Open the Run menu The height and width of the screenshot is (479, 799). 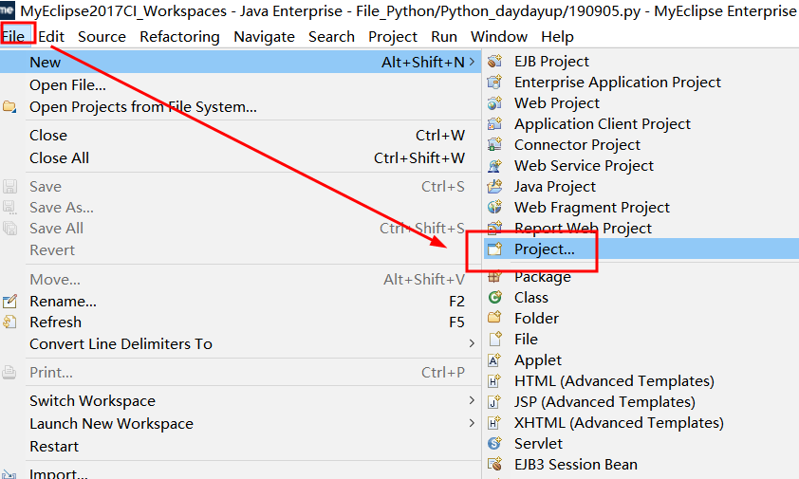pyautogui.click(x=444, y=37)
